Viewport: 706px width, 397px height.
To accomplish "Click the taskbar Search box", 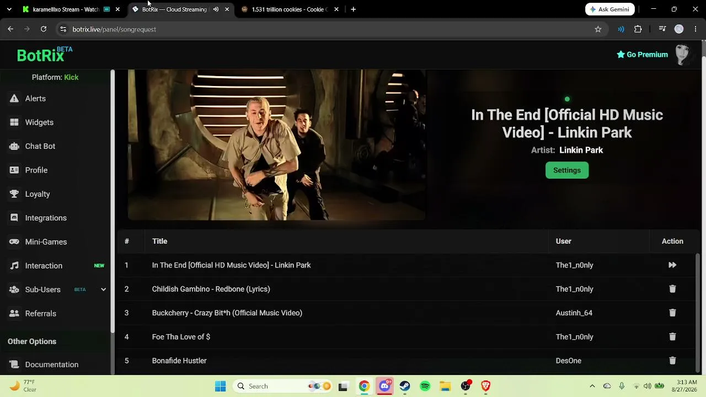I will tap(281, 386).
